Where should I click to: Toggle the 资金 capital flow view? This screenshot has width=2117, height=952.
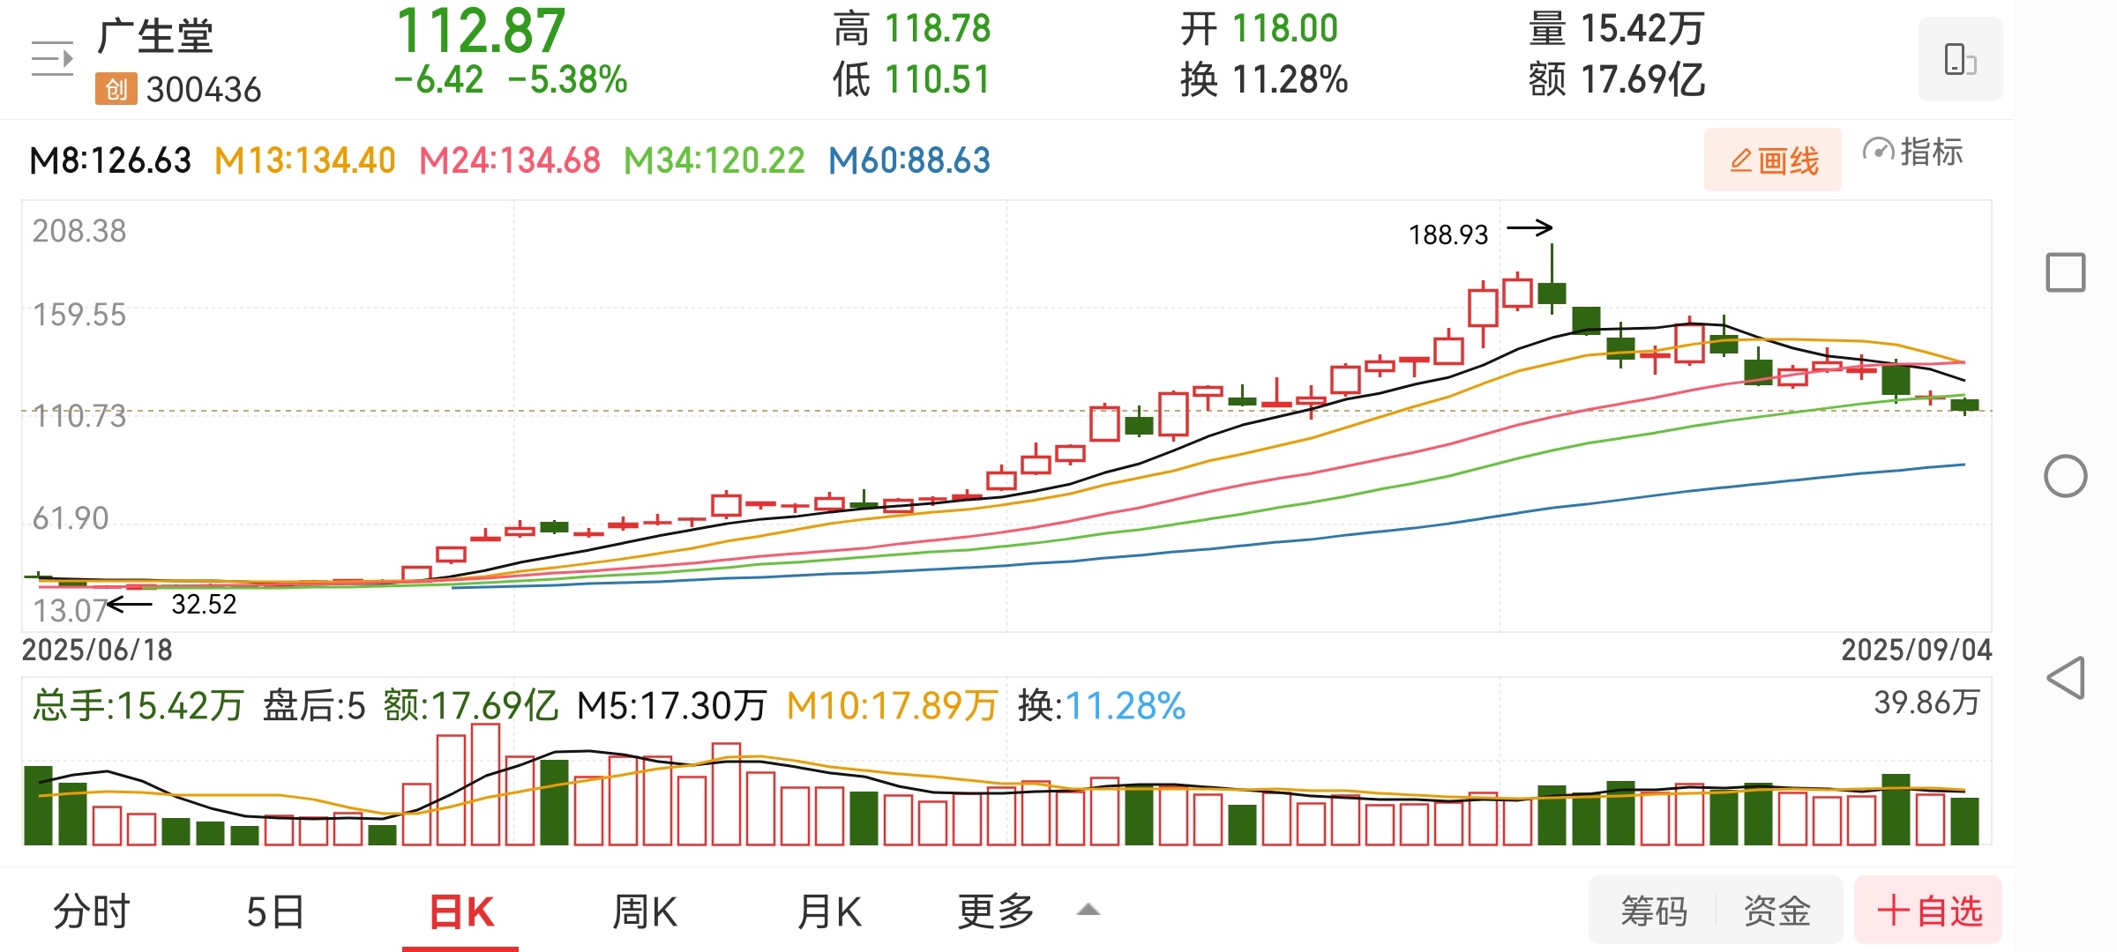[1777, 911]
